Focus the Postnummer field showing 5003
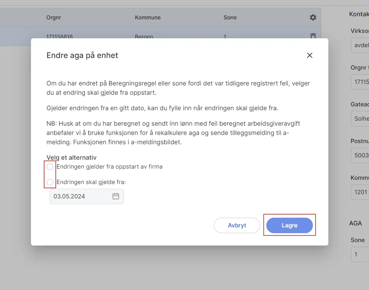Viewport: 369px width, 290px height. 360,155
